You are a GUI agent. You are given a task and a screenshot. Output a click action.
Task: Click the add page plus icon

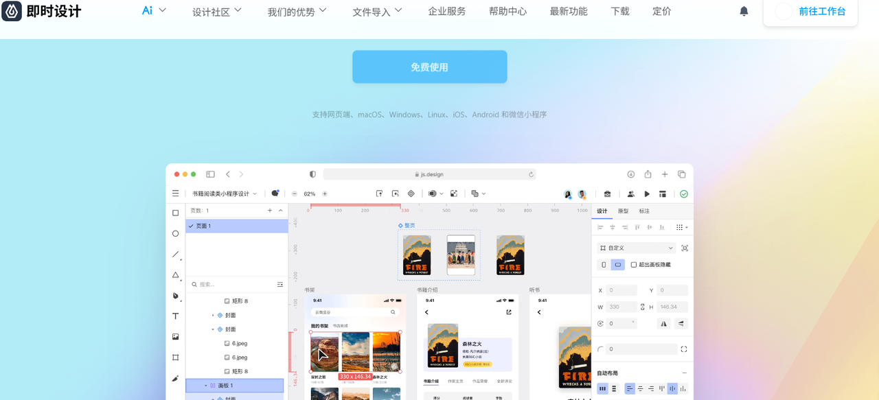coord(270,211)
